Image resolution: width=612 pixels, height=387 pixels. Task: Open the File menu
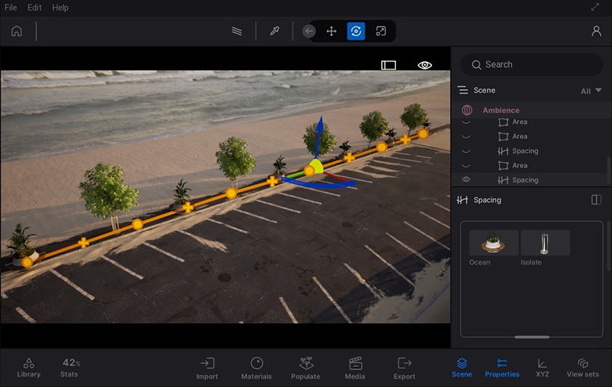(x=10, y=7)
